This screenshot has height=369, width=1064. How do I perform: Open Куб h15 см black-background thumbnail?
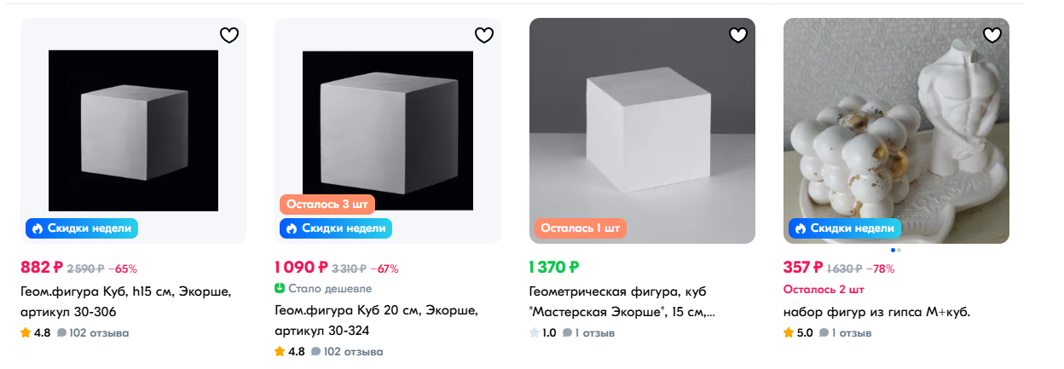pyautogui.click(x=133, y=130)
